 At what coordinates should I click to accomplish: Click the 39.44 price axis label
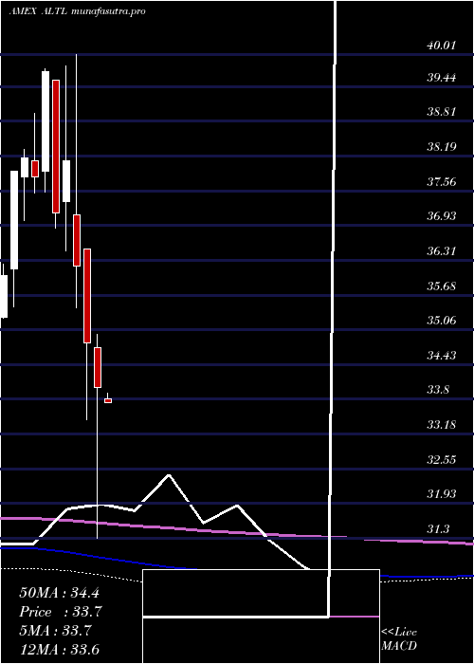coord(442,78)
